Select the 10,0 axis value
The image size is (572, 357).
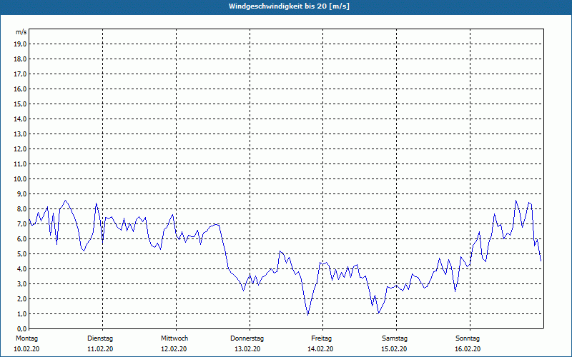pos(20,179)
